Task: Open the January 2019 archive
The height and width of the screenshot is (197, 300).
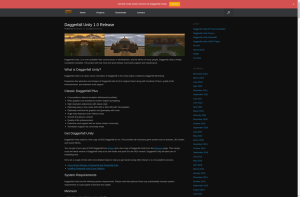Action: click(199, 173)
